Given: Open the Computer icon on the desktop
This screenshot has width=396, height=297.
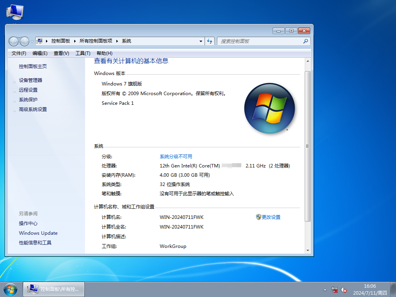Looking at the screenshot, I should click(x=15, y=12).
